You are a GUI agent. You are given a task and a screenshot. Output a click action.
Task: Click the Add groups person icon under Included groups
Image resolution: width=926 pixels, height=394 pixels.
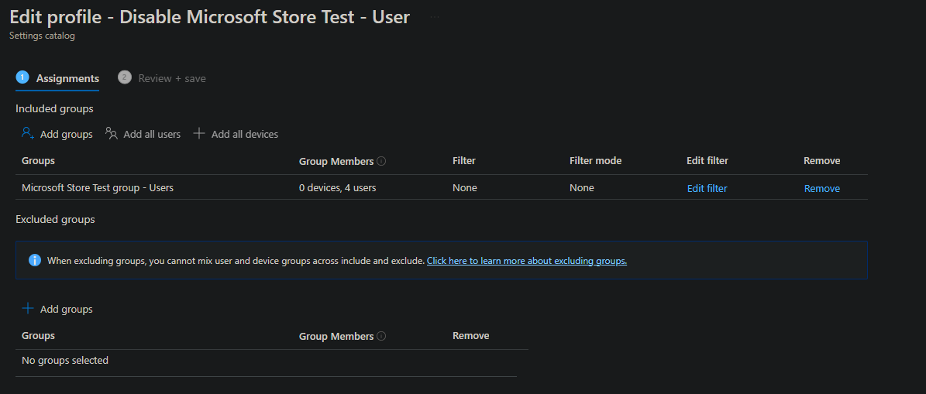coord(28,133)
